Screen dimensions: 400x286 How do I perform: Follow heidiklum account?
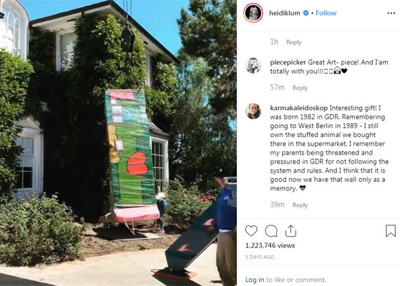pyautogui.click(x=326, y=13)
